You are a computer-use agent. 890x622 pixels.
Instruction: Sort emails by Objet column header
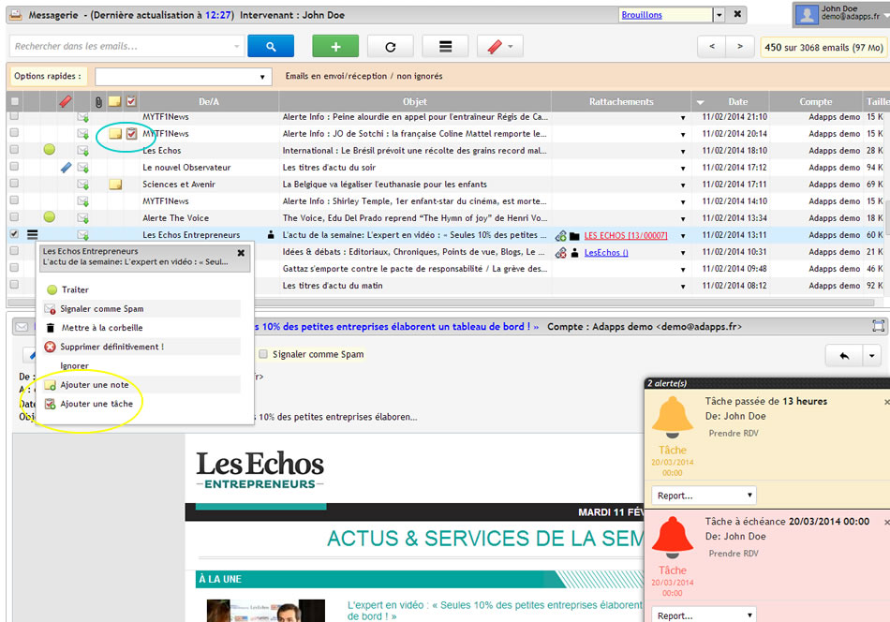point(415,101)
